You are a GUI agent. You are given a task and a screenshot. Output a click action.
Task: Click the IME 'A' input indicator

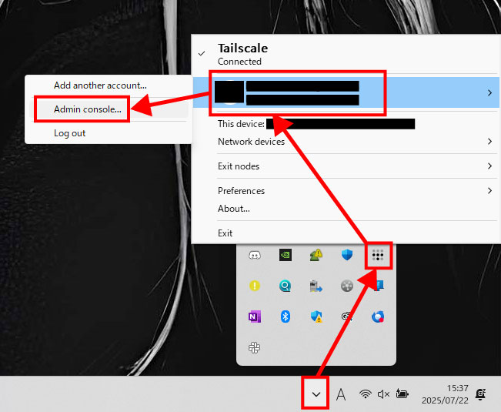point(341,394)
